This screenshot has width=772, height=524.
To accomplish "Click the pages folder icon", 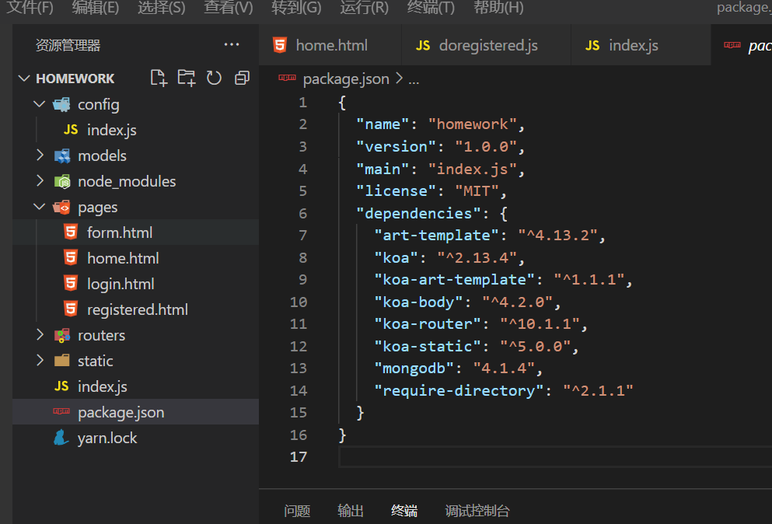I will (61, 208).
